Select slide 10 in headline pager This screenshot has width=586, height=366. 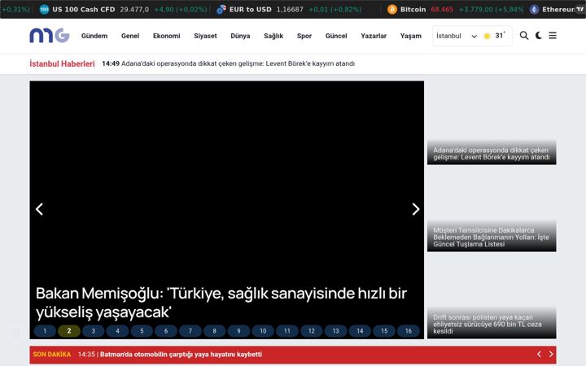[x=263, y=331]
